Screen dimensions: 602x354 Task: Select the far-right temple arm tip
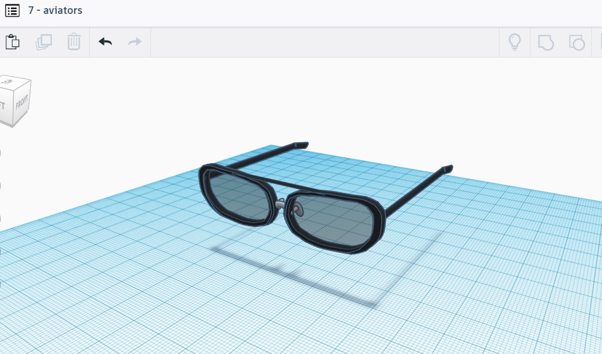tap(446, 169)
